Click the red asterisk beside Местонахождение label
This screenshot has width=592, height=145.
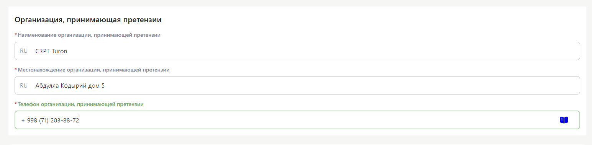pos(16,70)
